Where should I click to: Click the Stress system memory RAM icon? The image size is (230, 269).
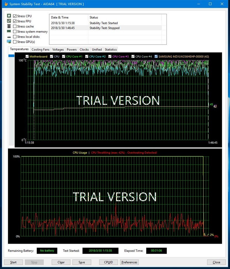pos(9,31)
